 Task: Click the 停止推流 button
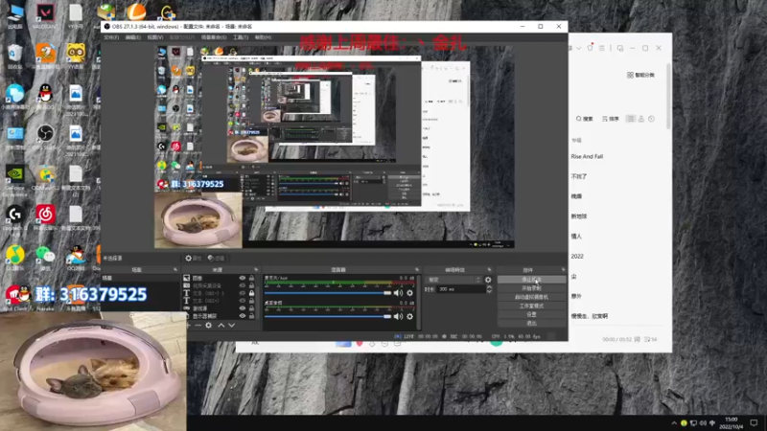pos(532,280)
